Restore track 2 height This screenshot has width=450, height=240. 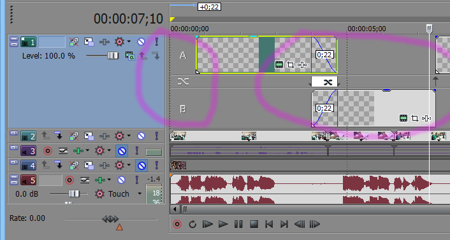click(x=14, y=134)
